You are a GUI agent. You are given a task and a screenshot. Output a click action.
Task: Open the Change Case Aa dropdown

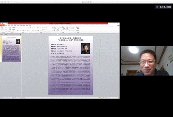pyautogui.click(x=27, y=30)
